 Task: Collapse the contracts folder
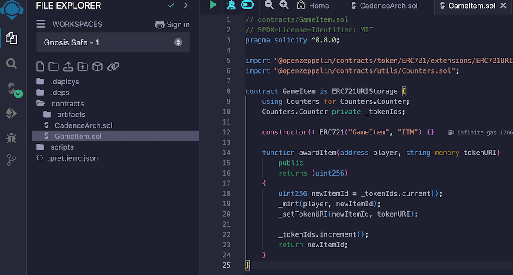pyautogui.click(x=67, y=104)
